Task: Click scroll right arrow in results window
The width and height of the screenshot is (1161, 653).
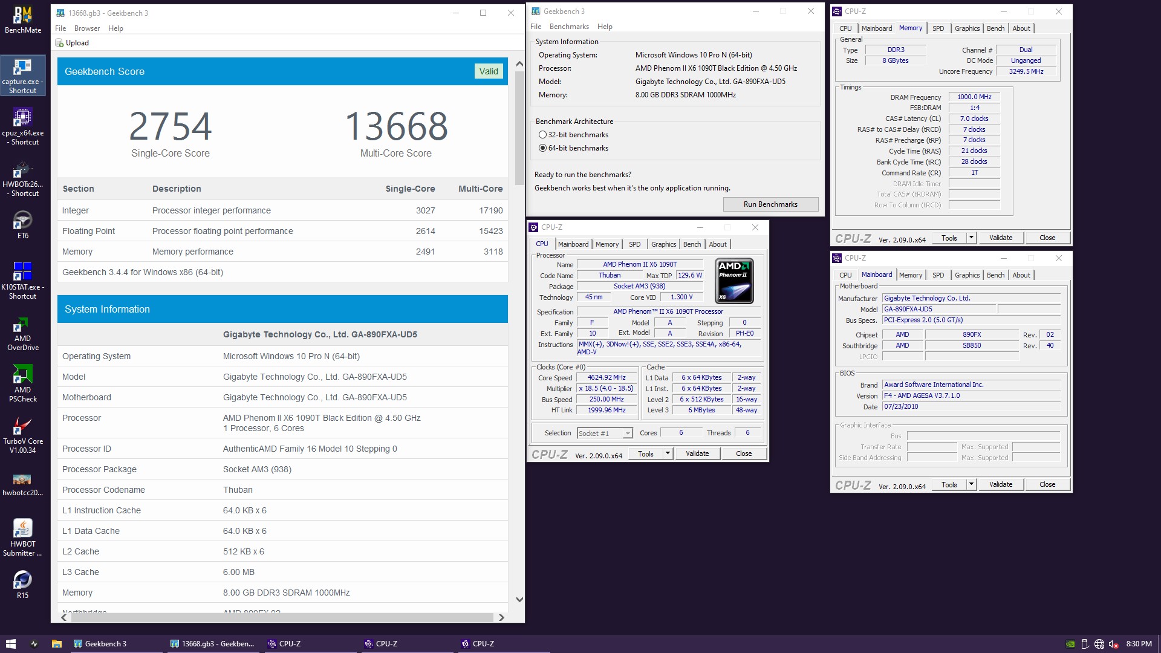Action: coord(501,617)
